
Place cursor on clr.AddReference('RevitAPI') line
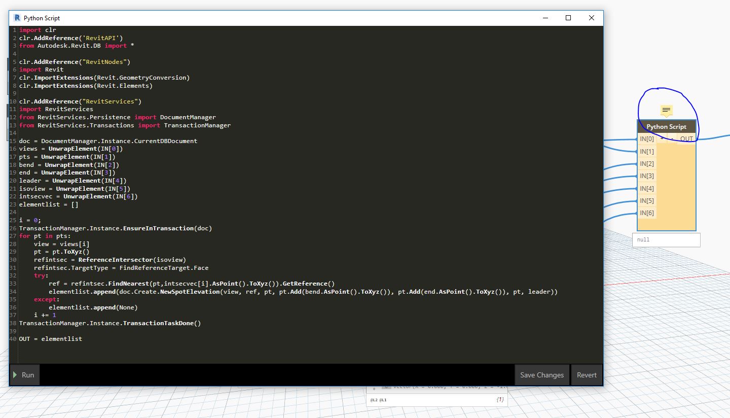71,38
